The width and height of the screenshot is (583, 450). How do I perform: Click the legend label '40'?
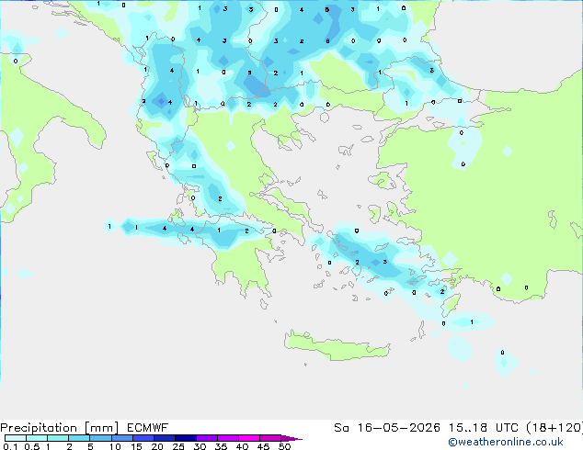[x=242, y=446]
